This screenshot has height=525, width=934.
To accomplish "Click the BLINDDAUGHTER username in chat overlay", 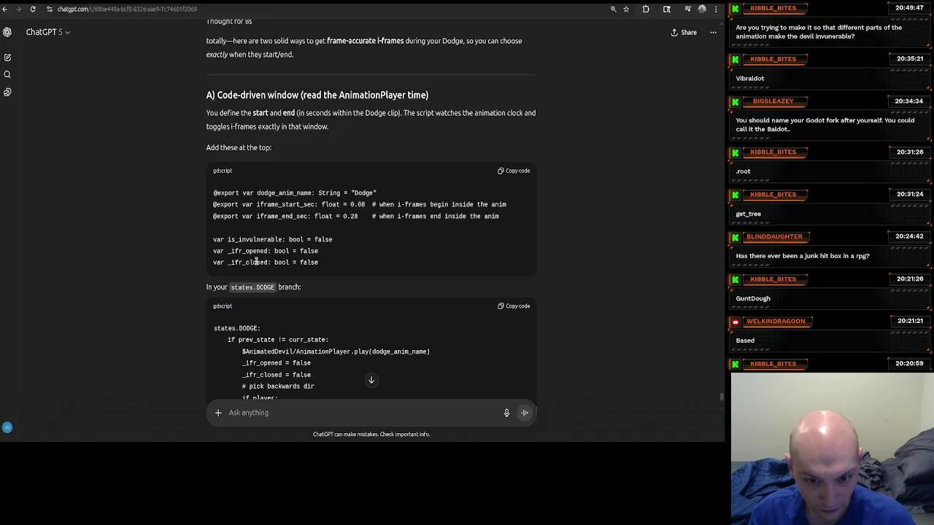I will (774, 237).
